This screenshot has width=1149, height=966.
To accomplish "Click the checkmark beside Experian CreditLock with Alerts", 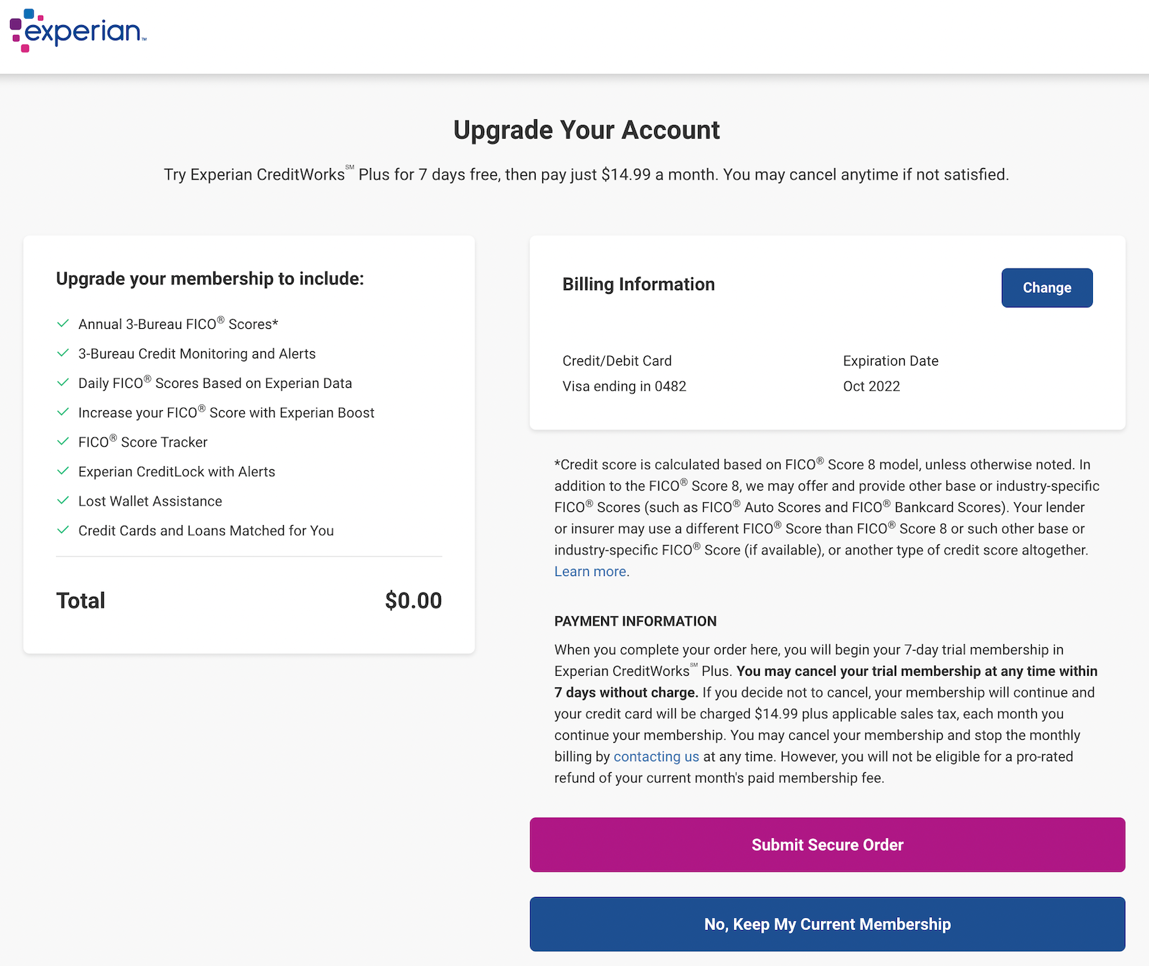I will pos(62,471).
